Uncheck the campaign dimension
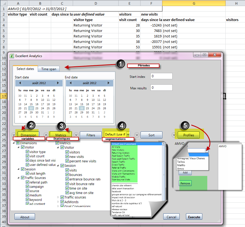The height and width of the screenshot is (227, 245). (x=27, y=187)
